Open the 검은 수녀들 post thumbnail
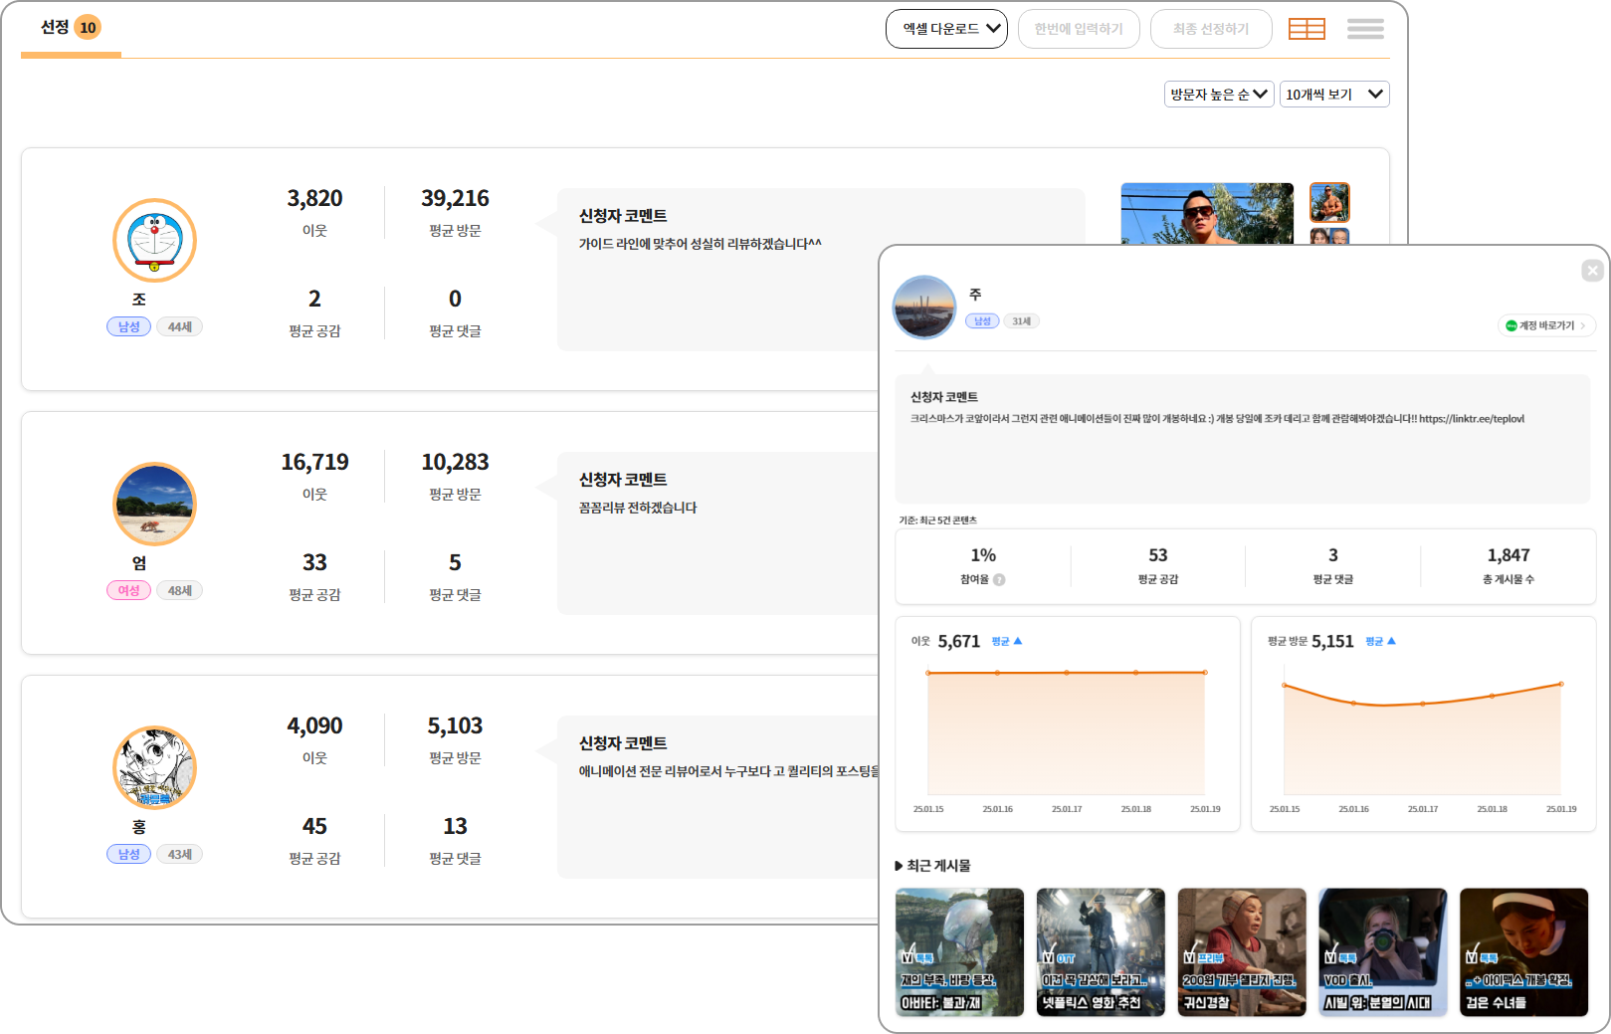 (x=1523, y=952)
